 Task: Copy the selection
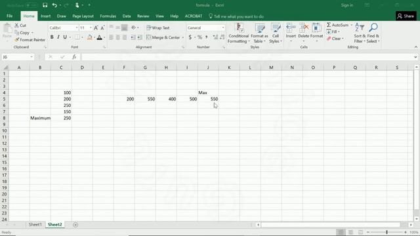point(22,33)
